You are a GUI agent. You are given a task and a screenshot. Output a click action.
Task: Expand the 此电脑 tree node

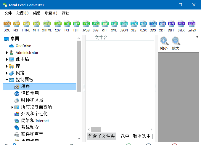7,59
